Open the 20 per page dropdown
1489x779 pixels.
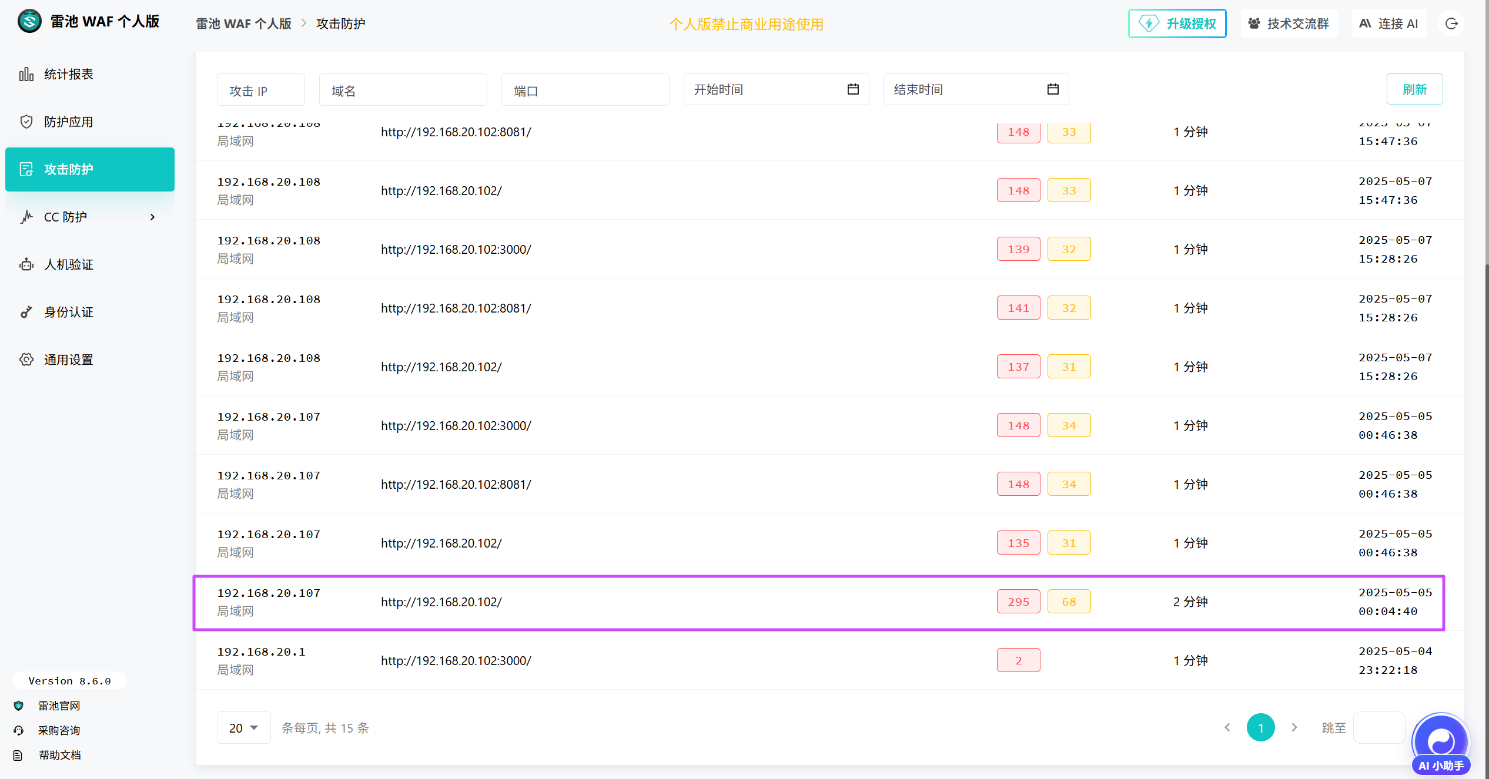pyautogui.click(x=243, y=728)
